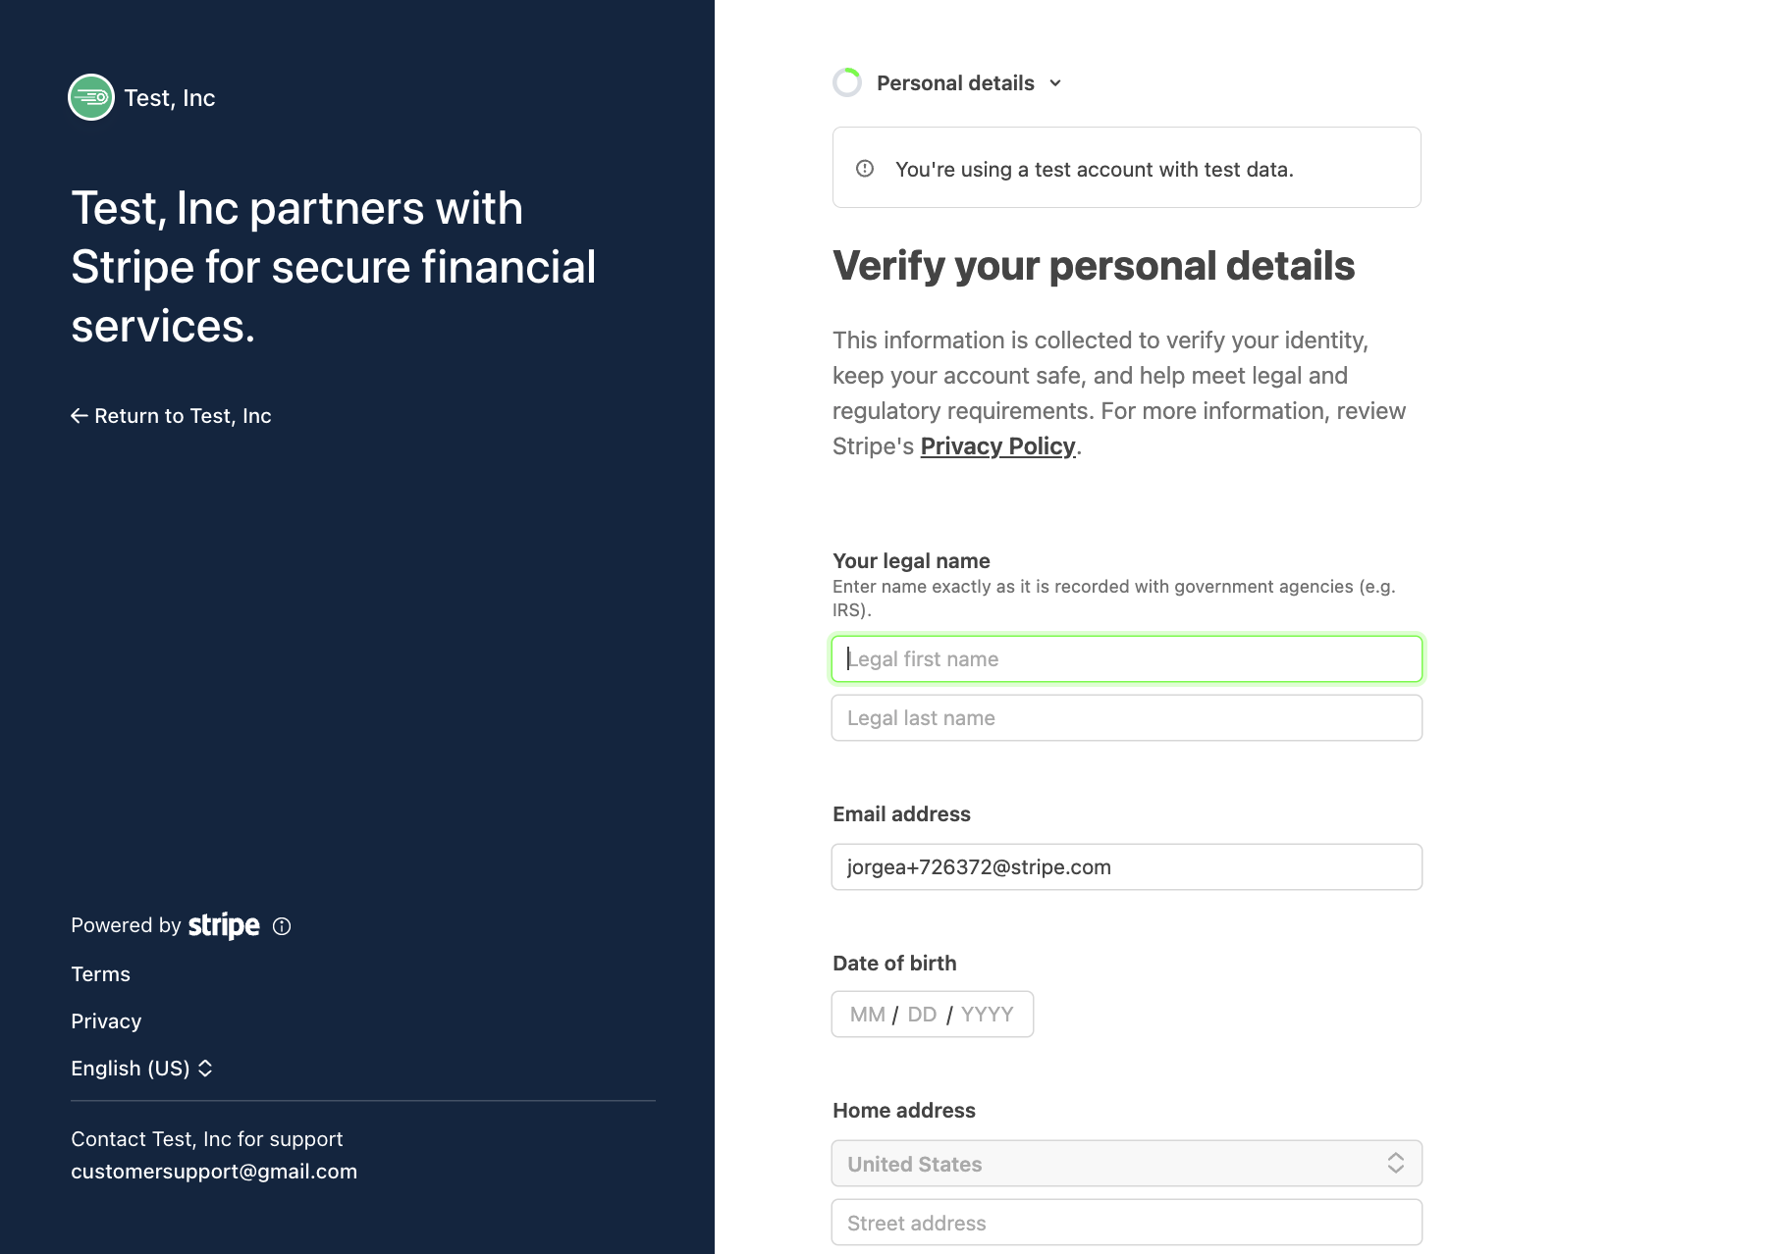The width and height of the screenshot is (1771, 1254).
Task: Click the Test, Inc green logo icon
Action: tap(91, 97)
